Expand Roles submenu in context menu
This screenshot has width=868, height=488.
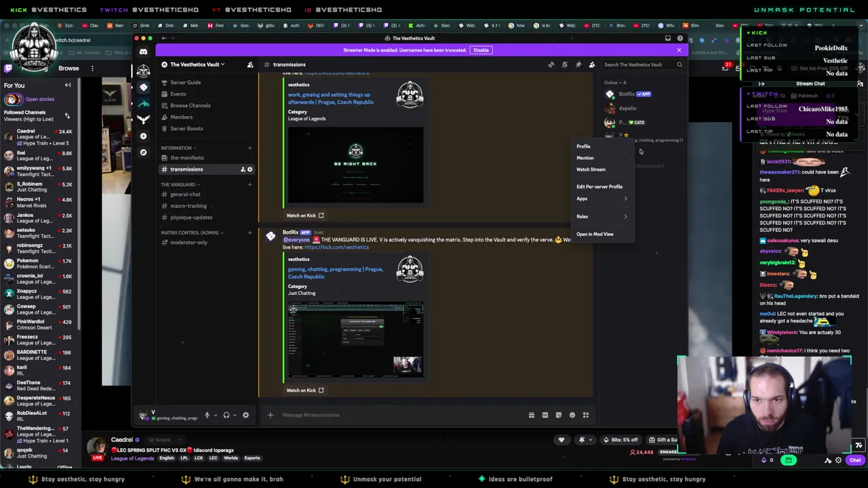(602, 216)
